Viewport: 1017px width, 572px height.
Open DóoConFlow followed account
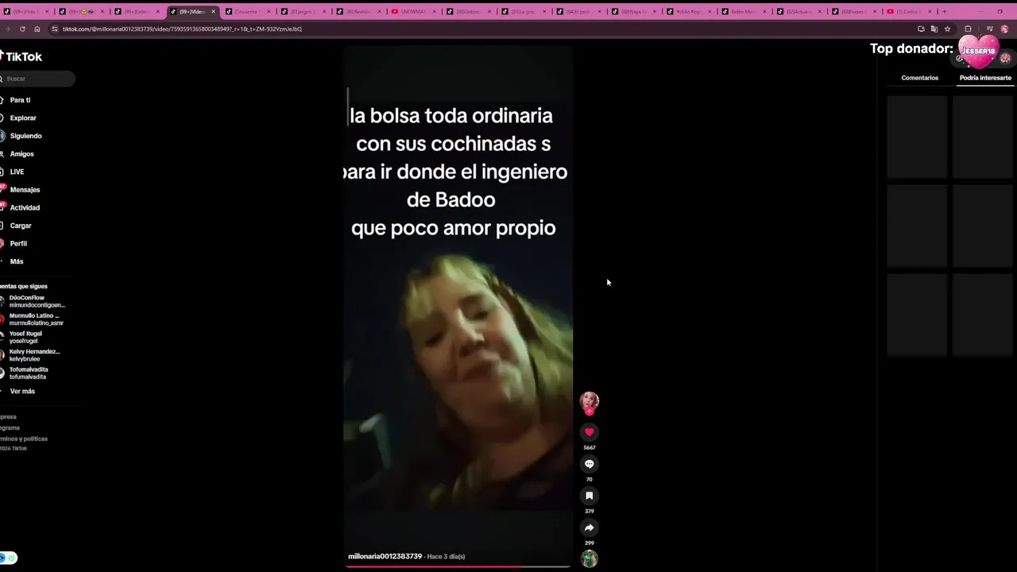pos(33,301)
